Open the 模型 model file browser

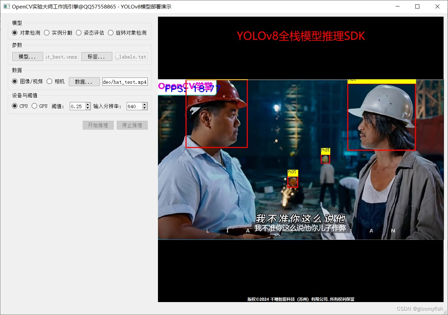click(27, 56)
